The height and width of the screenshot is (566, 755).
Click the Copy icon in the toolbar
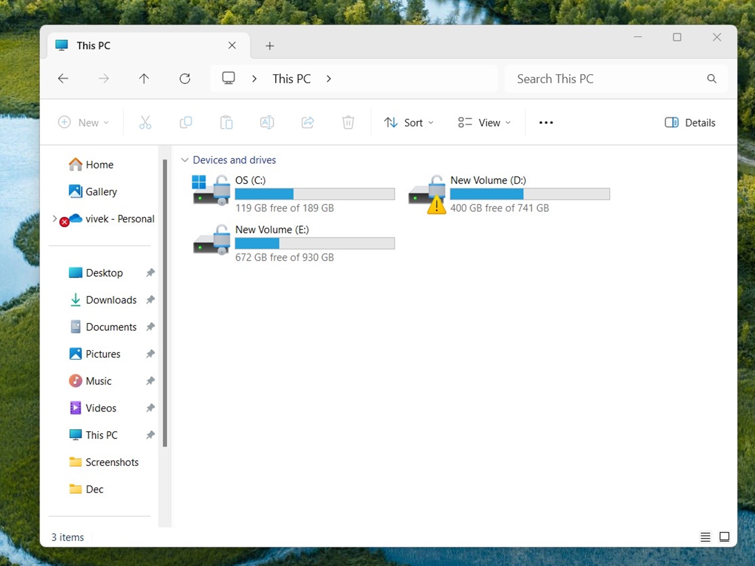pyautogui.click(x=185, y=122)
